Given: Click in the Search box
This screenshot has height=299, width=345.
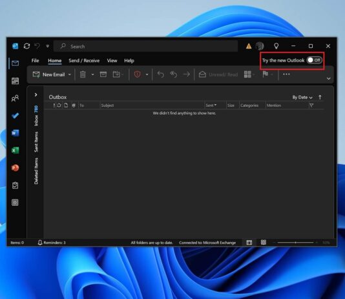Looking at the screenshot, I should point(145,46).
